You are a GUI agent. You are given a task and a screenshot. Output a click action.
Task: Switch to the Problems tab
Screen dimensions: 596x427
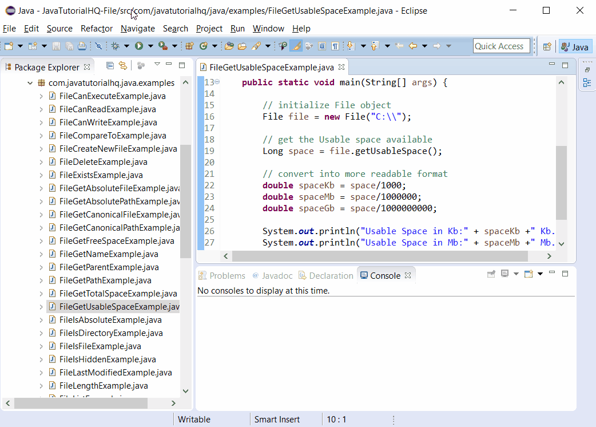pyautogui.click(x=222, y=275)
